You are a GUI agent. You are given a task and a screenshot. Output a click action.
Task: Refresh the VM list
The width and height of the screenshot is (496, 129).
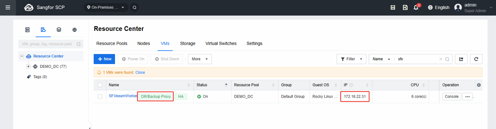[476, 59]
